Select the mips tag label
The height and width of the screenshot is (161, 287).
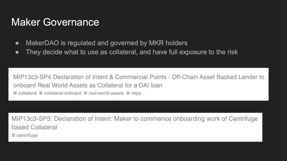pyautogui.click(x=136, y=93)
